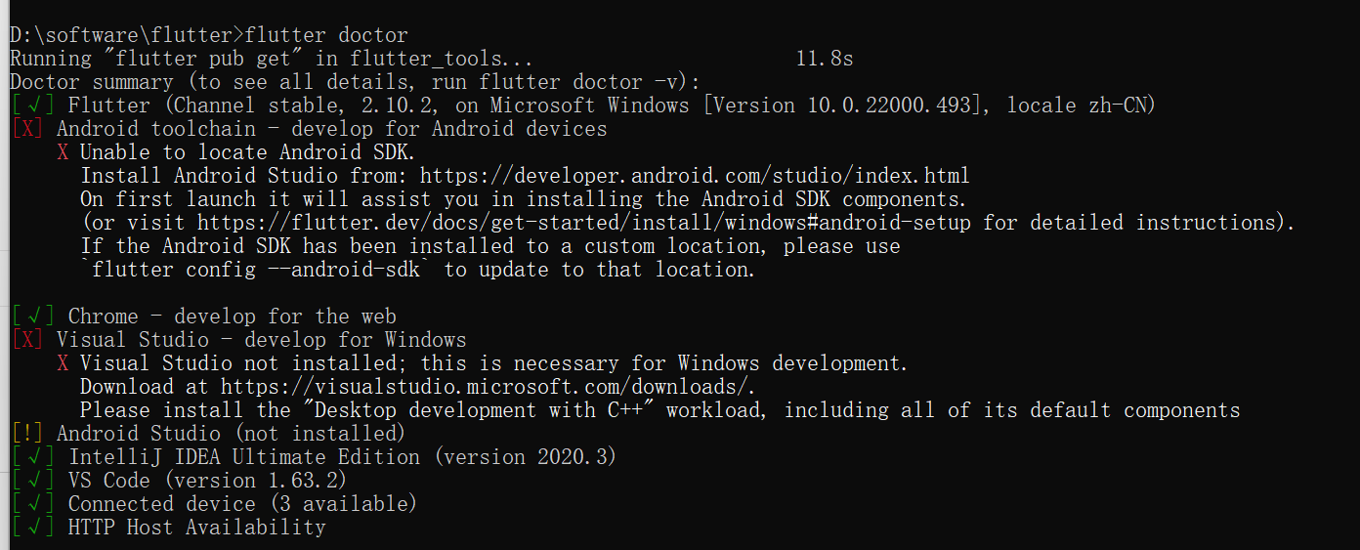Select the IntelliJ IDEA Ultimate Edition line
The width and height of the screenshot is (1360, 550).
314,457
